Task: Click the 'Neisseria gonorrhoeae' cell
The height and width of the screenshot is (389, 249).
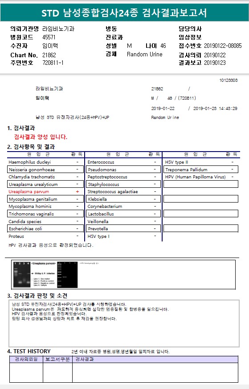Action: tap(46, 169)
